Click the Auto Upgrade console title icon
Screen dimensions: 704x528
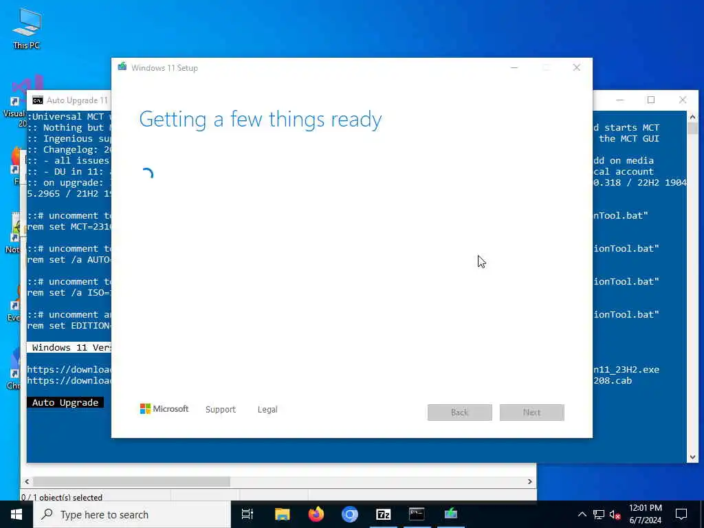[x=38, y=100]
